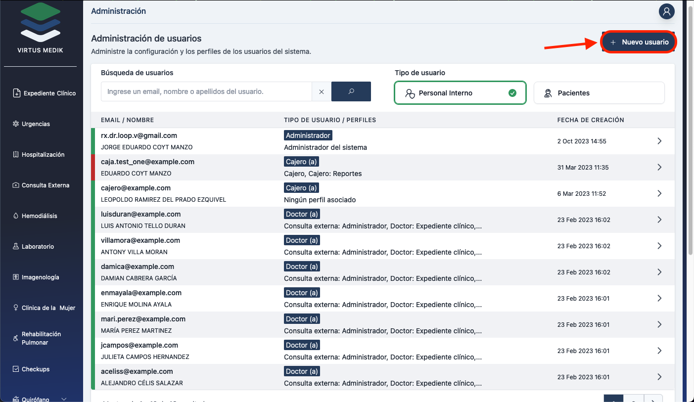Open the user profile avatar icon
694x402 pixels.
[x=666, y=11]
